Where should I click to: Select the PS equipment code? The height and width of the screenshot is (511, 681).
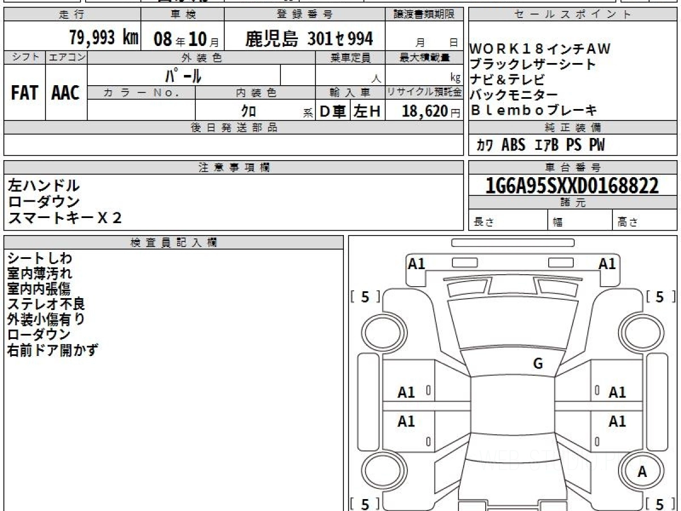[x=574, y=145]
